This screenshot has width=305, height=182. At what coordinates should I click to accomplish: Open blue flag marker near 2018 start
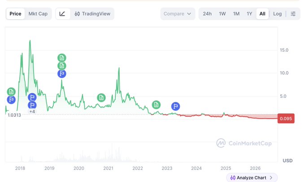[11, 100]
